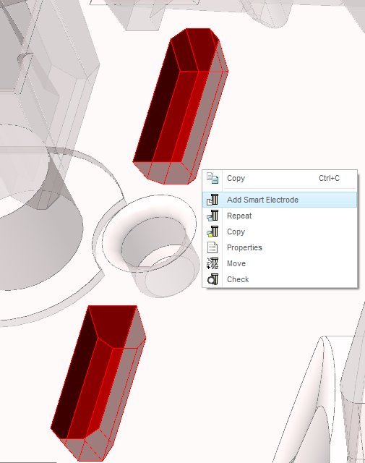
Task: Select the electrode Copy menu entry
Action: (280, 231)
